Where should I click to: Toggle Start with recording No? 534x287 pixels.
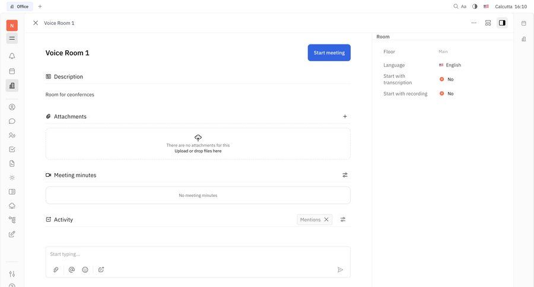446,94
